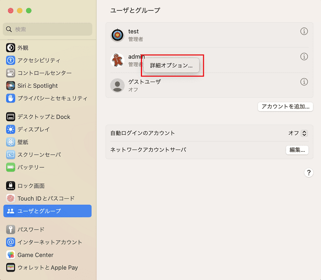This screenshot has width=321, height=280.
Task: Focus the 検索 search field
Action: (47, 29)
